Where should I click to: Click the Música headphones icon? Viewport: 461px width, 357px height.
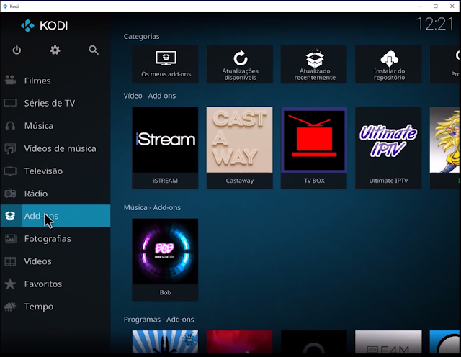tap(10, 126)
